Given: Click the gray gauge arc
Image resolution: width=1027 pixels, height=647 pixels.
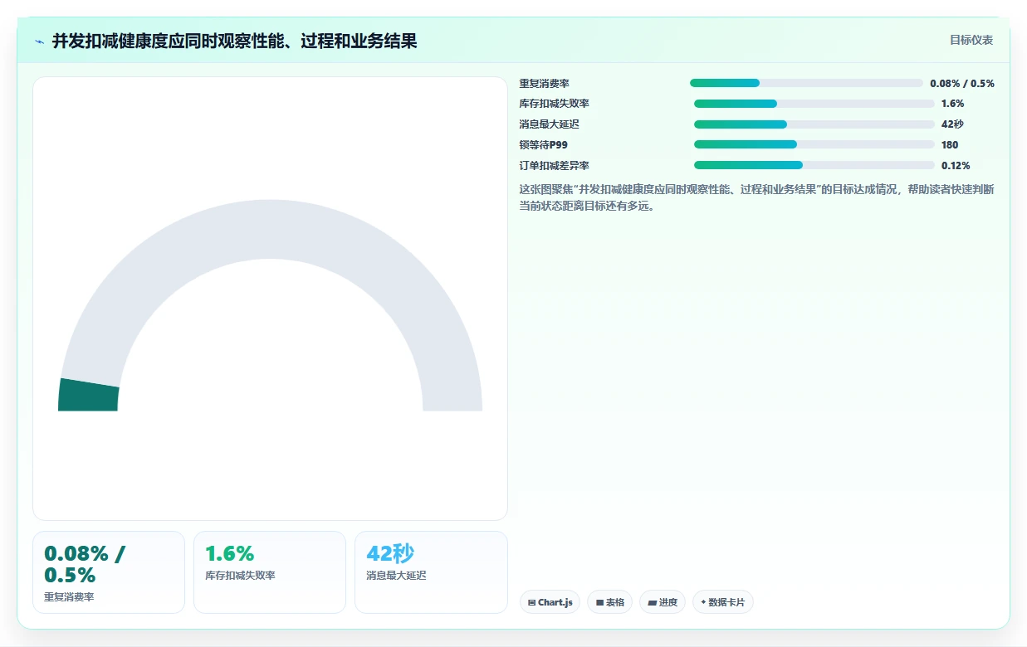Looking at the screenshot, I should (x=270, y=228).
